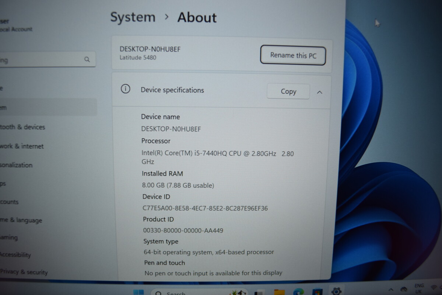Collapse the Device specifications section
Screen dimensions: 442x295
319,92
